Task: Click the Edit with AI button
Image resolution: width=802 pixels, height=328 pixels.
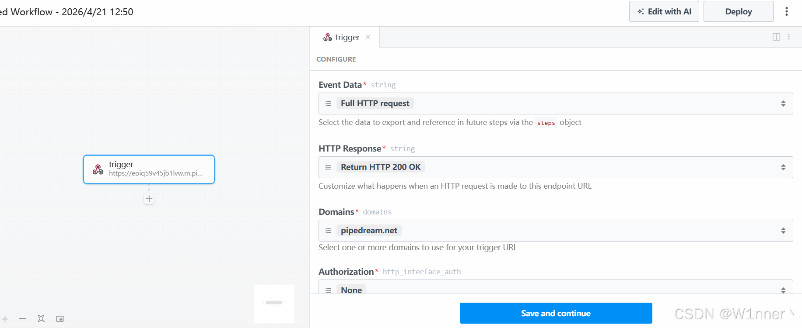Action: click(x=664, y=11)
